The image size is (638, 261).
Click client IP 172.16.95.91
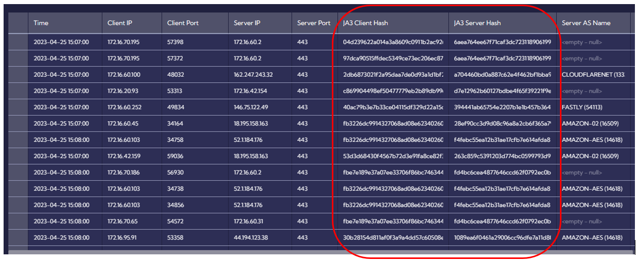pyautogui.click(x=123, y=238)
